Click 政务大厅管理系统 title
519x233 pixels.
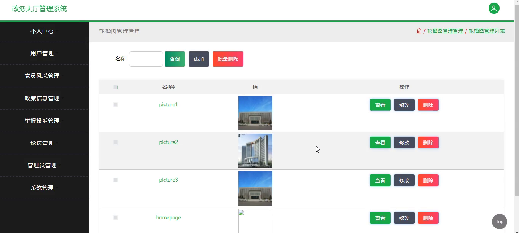pyautogui.click(x=40, y=9)
